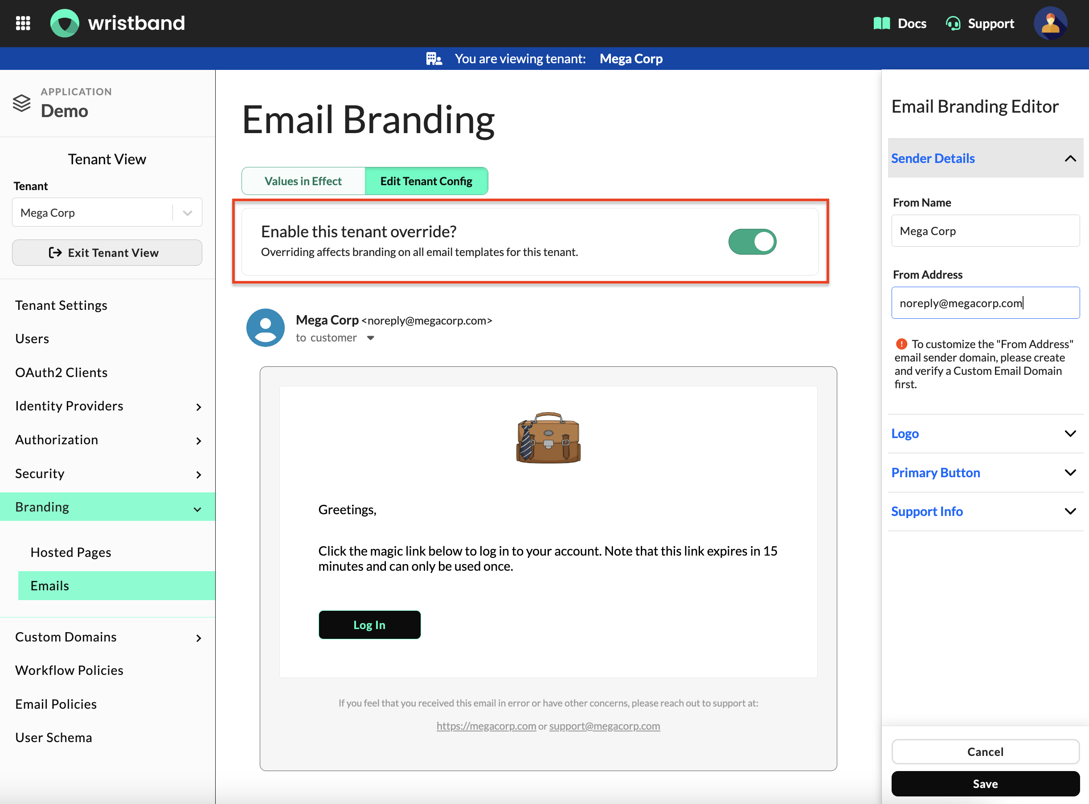Select Emails under Branding
The image size is (1089, 804).
tap(116, 586)
